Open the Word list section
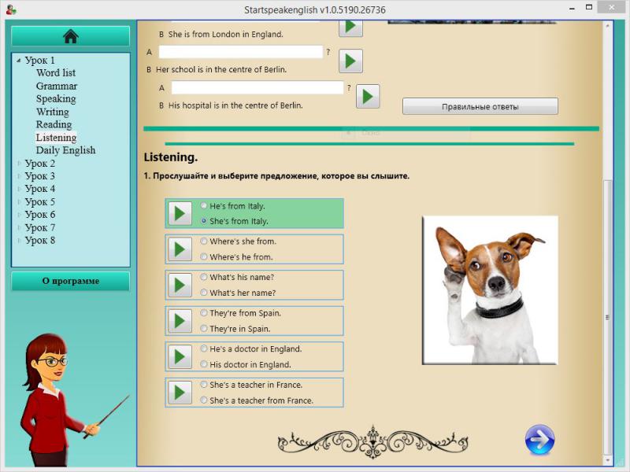Image resolution: width=630 pixels, height=472 pixels. pyautogui.click(x=56, y=72)
